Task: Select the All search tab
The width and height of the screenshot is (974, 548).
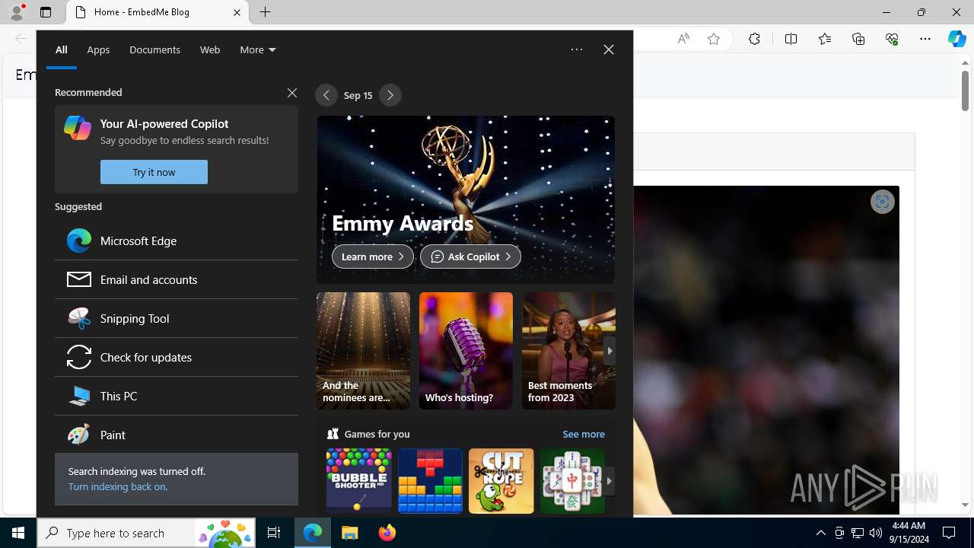Action: (x=62, y=49)
